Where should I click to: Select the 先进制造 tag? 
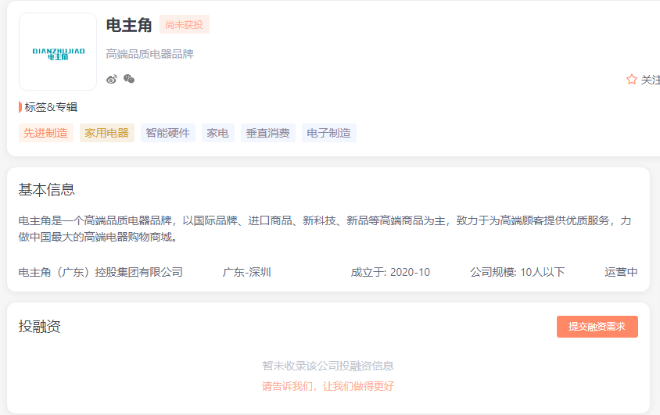pyautogui.click(x=46, y=133)
